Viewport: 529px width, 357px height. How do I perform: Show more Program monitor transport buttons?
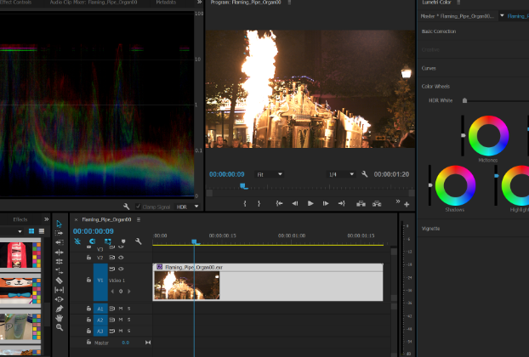pyautogui.click(x=398, y=201)
